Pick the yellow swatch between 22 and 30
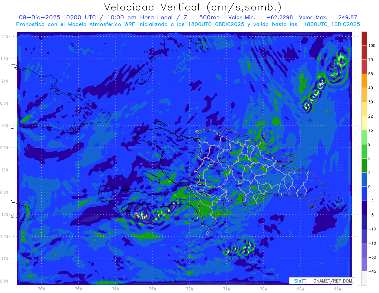Screen dimensions: 379x293 click(x=364, y=109)
